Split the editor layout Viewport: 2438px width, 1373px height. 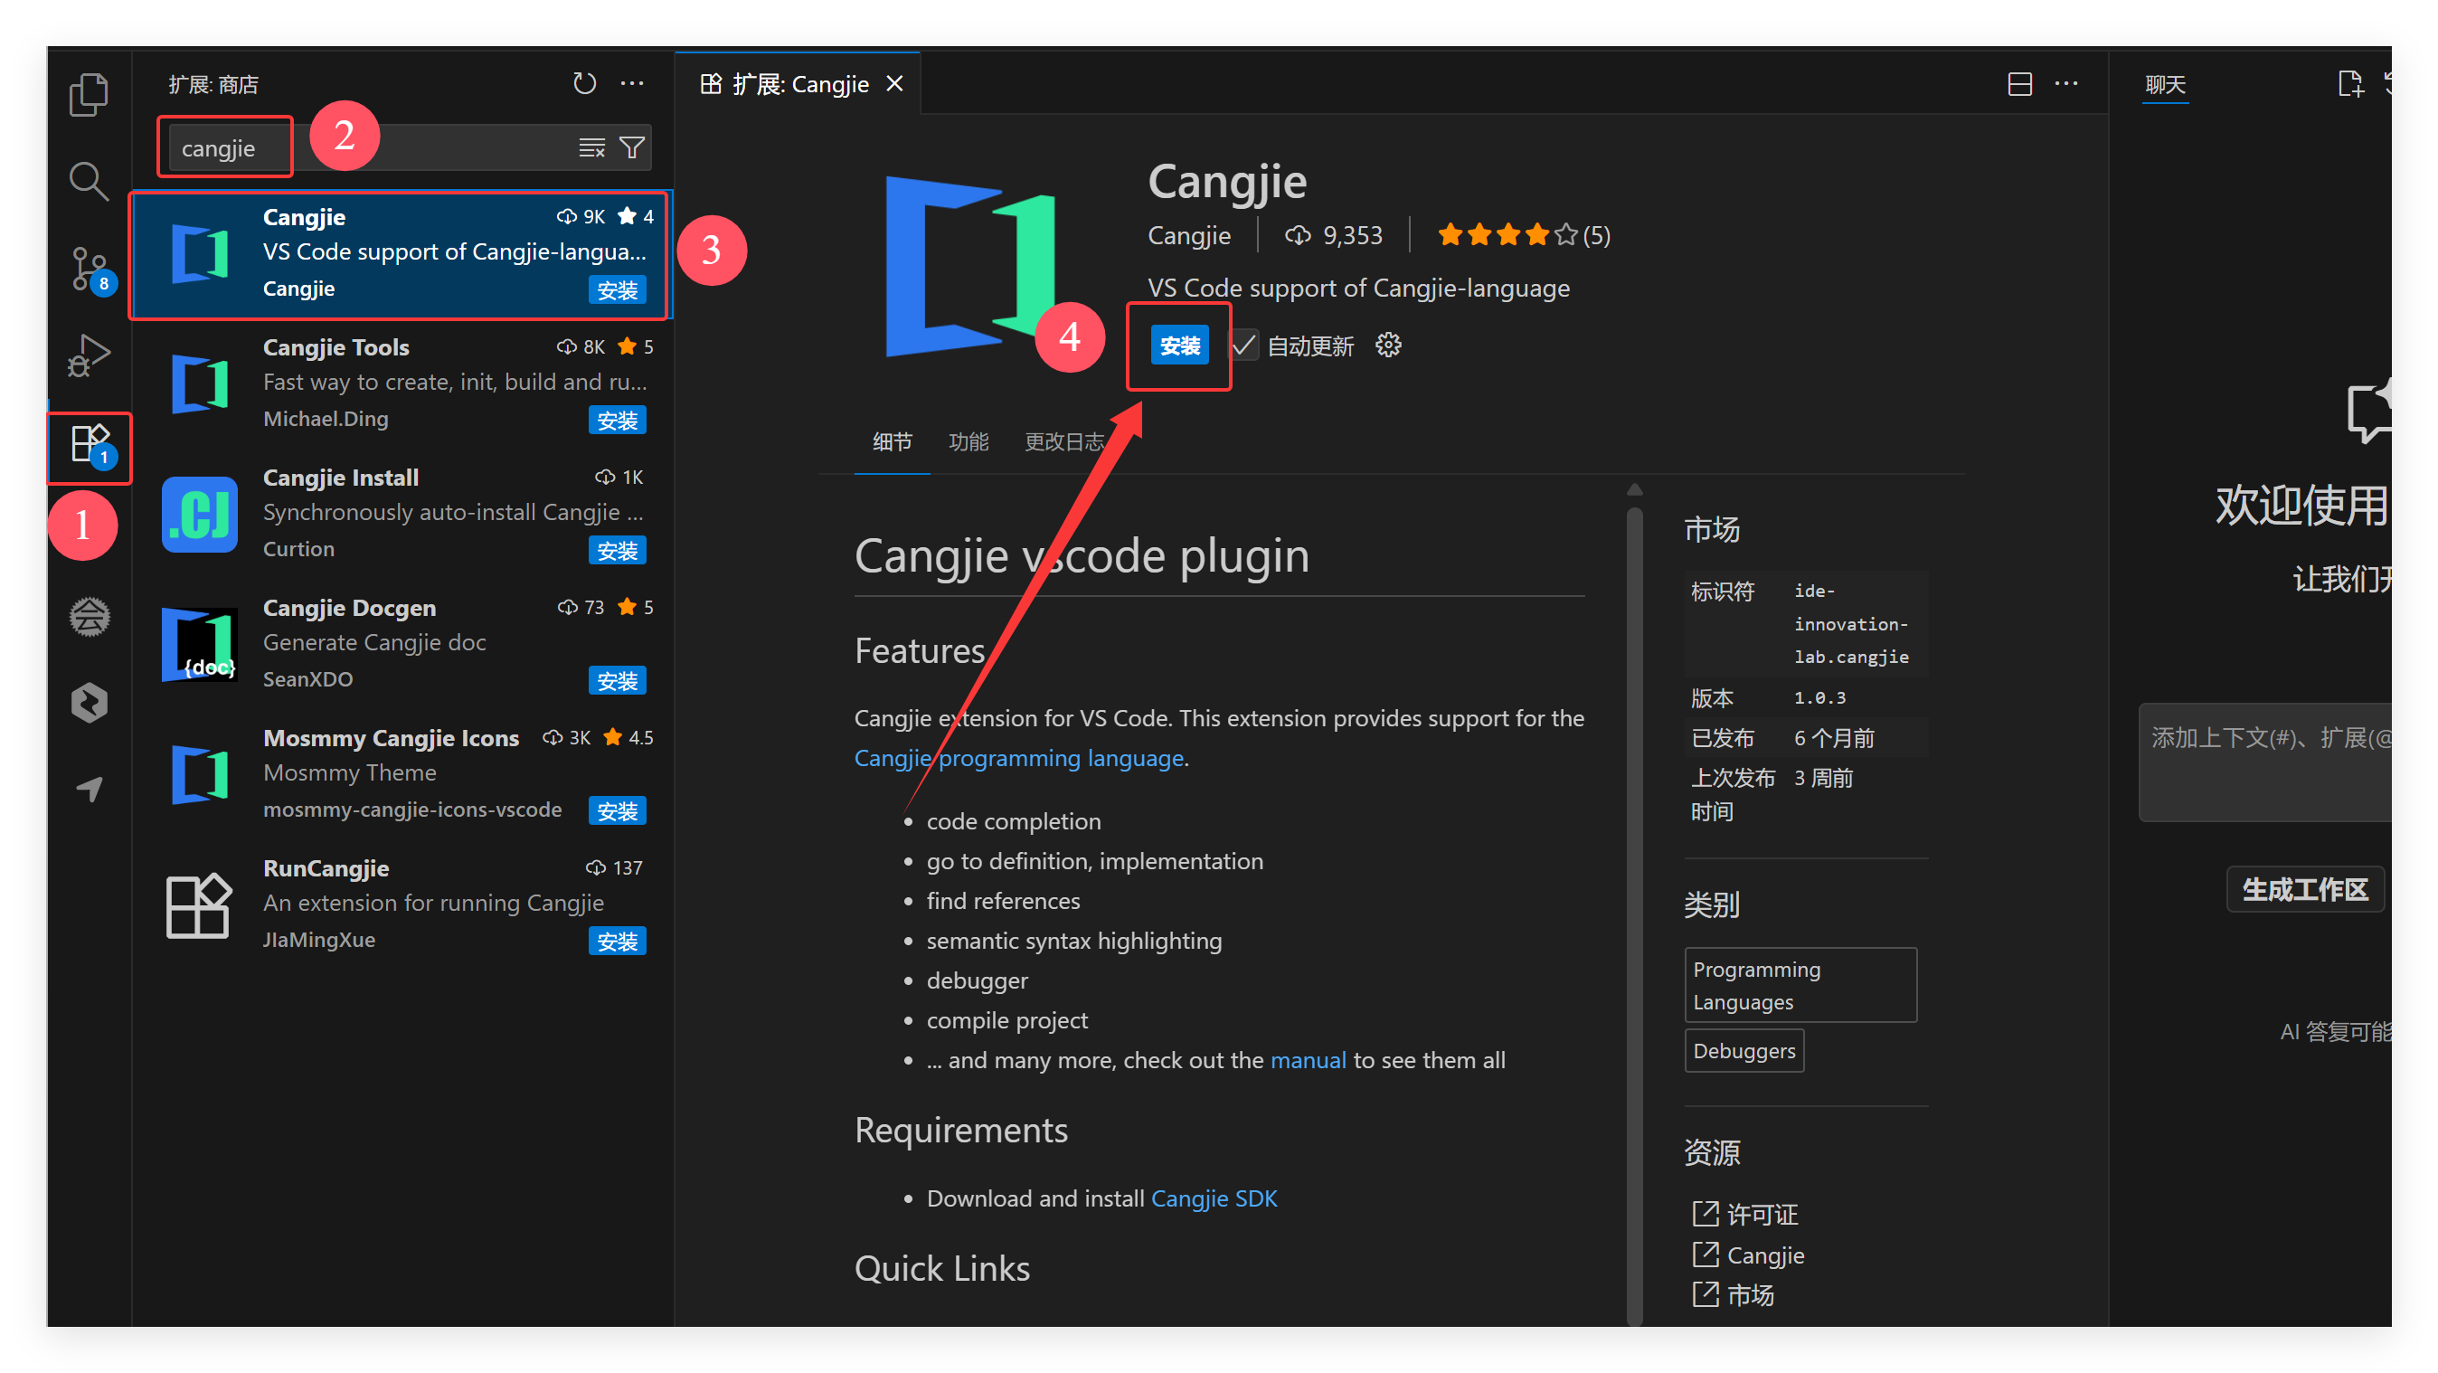point(2018,84)
